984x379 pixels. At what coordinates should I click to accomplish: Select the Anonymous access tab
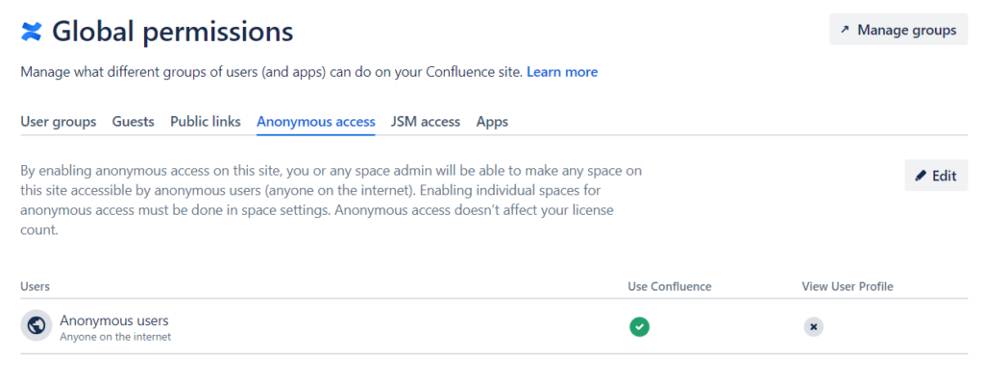click(315, 122)
